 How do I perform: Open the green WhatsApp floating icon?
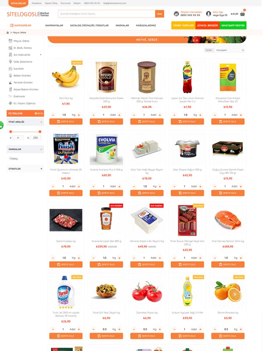1,125
